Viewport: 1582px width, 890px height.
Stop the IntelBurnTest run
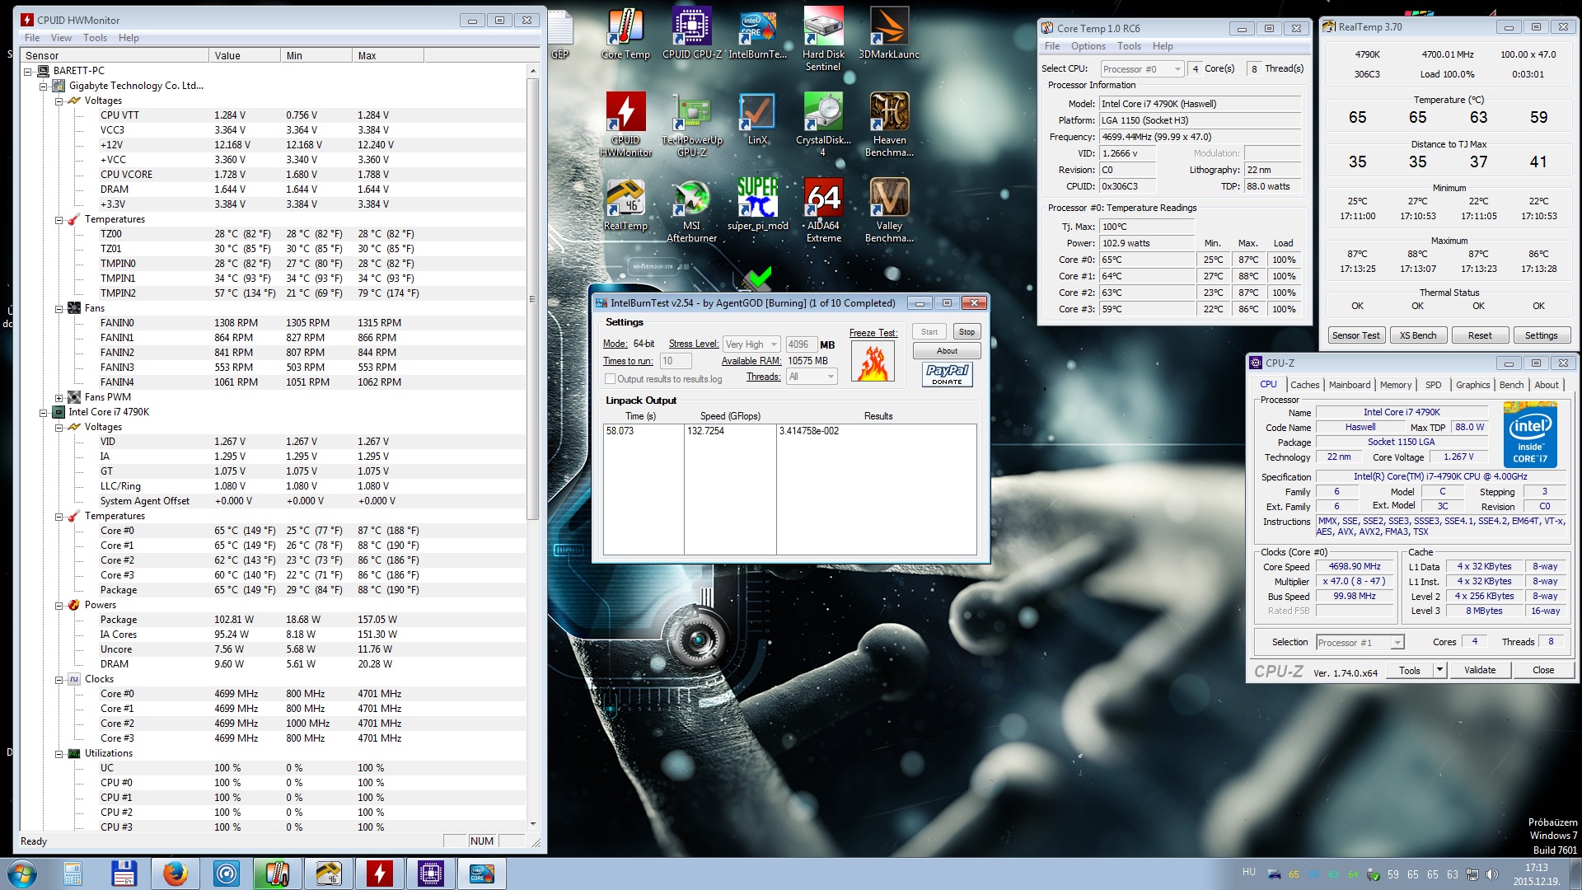click(967, 332)
